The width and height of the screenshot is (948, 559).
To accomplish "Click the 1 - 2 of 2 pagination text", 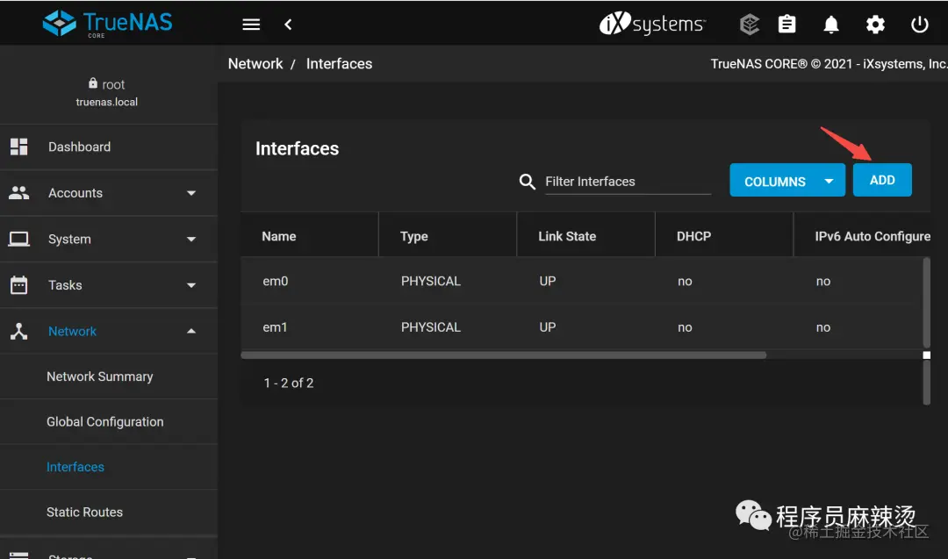I will coord(289,383).
